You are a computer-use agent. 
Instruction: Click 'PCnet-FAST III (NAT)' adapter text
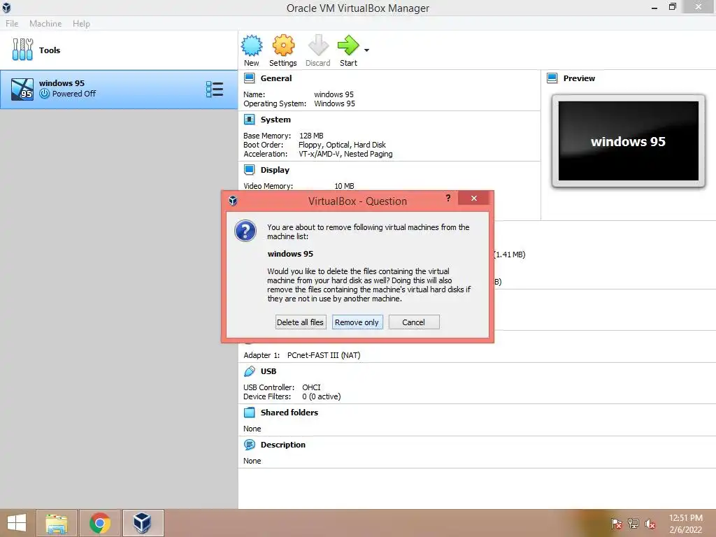pyautogui.click(x=324, y=355)
